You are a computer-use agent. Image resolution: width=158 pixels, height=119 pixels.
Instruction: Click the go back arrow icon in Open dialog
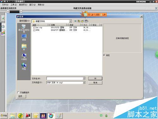click(x=76, y=21)
